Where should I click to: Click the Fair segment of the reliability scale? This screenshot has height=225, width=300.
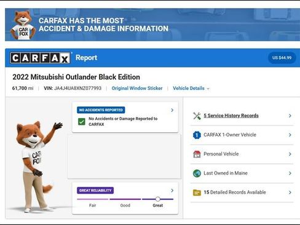[x=93, y=199]
